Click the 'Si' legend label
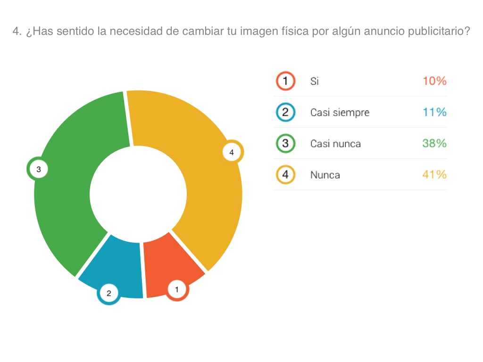 [315, 81]
